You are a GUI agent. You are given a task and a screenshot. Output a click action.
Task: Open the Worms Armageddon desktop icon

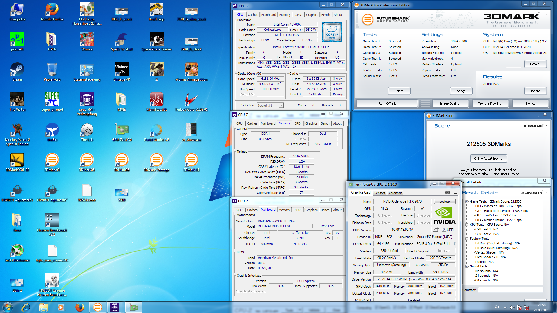pyautogui.click(x=191, y=72)
